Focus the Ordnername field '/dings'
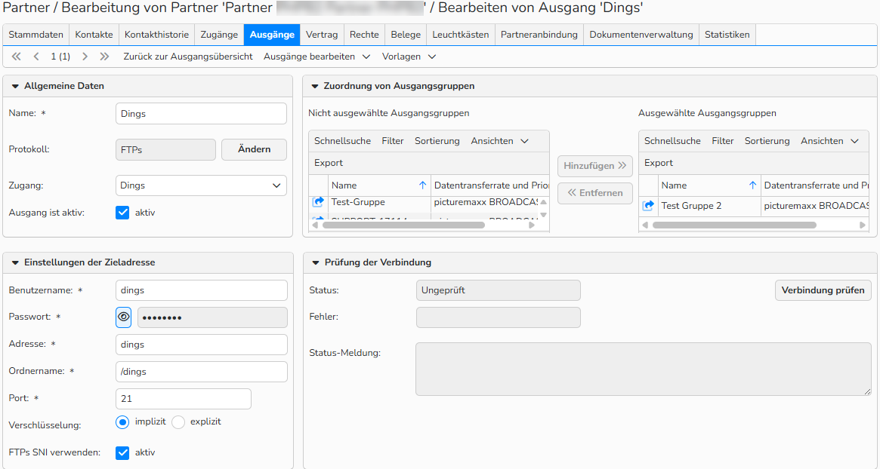 pos(201,372)
